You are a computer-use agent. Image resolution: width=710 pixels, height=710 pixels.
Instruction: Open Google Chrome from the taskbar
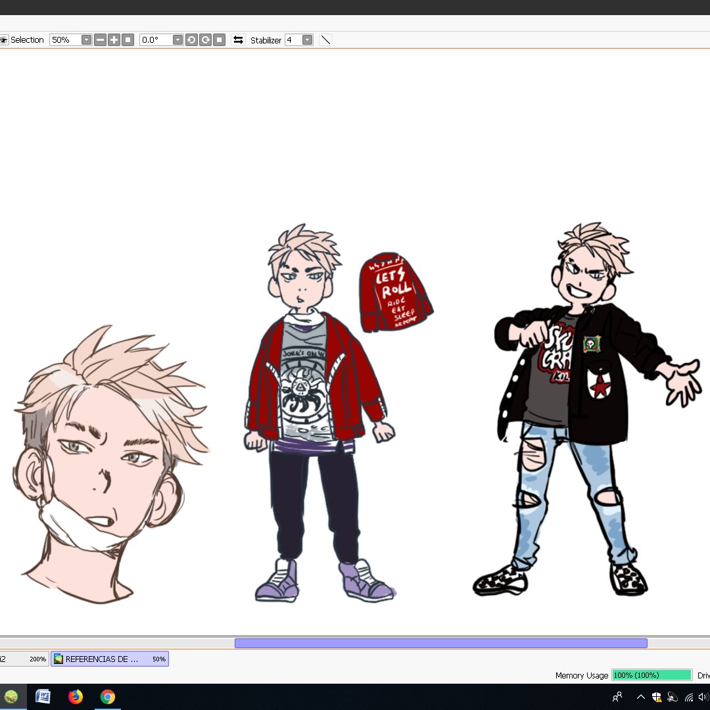coord(108,696)
